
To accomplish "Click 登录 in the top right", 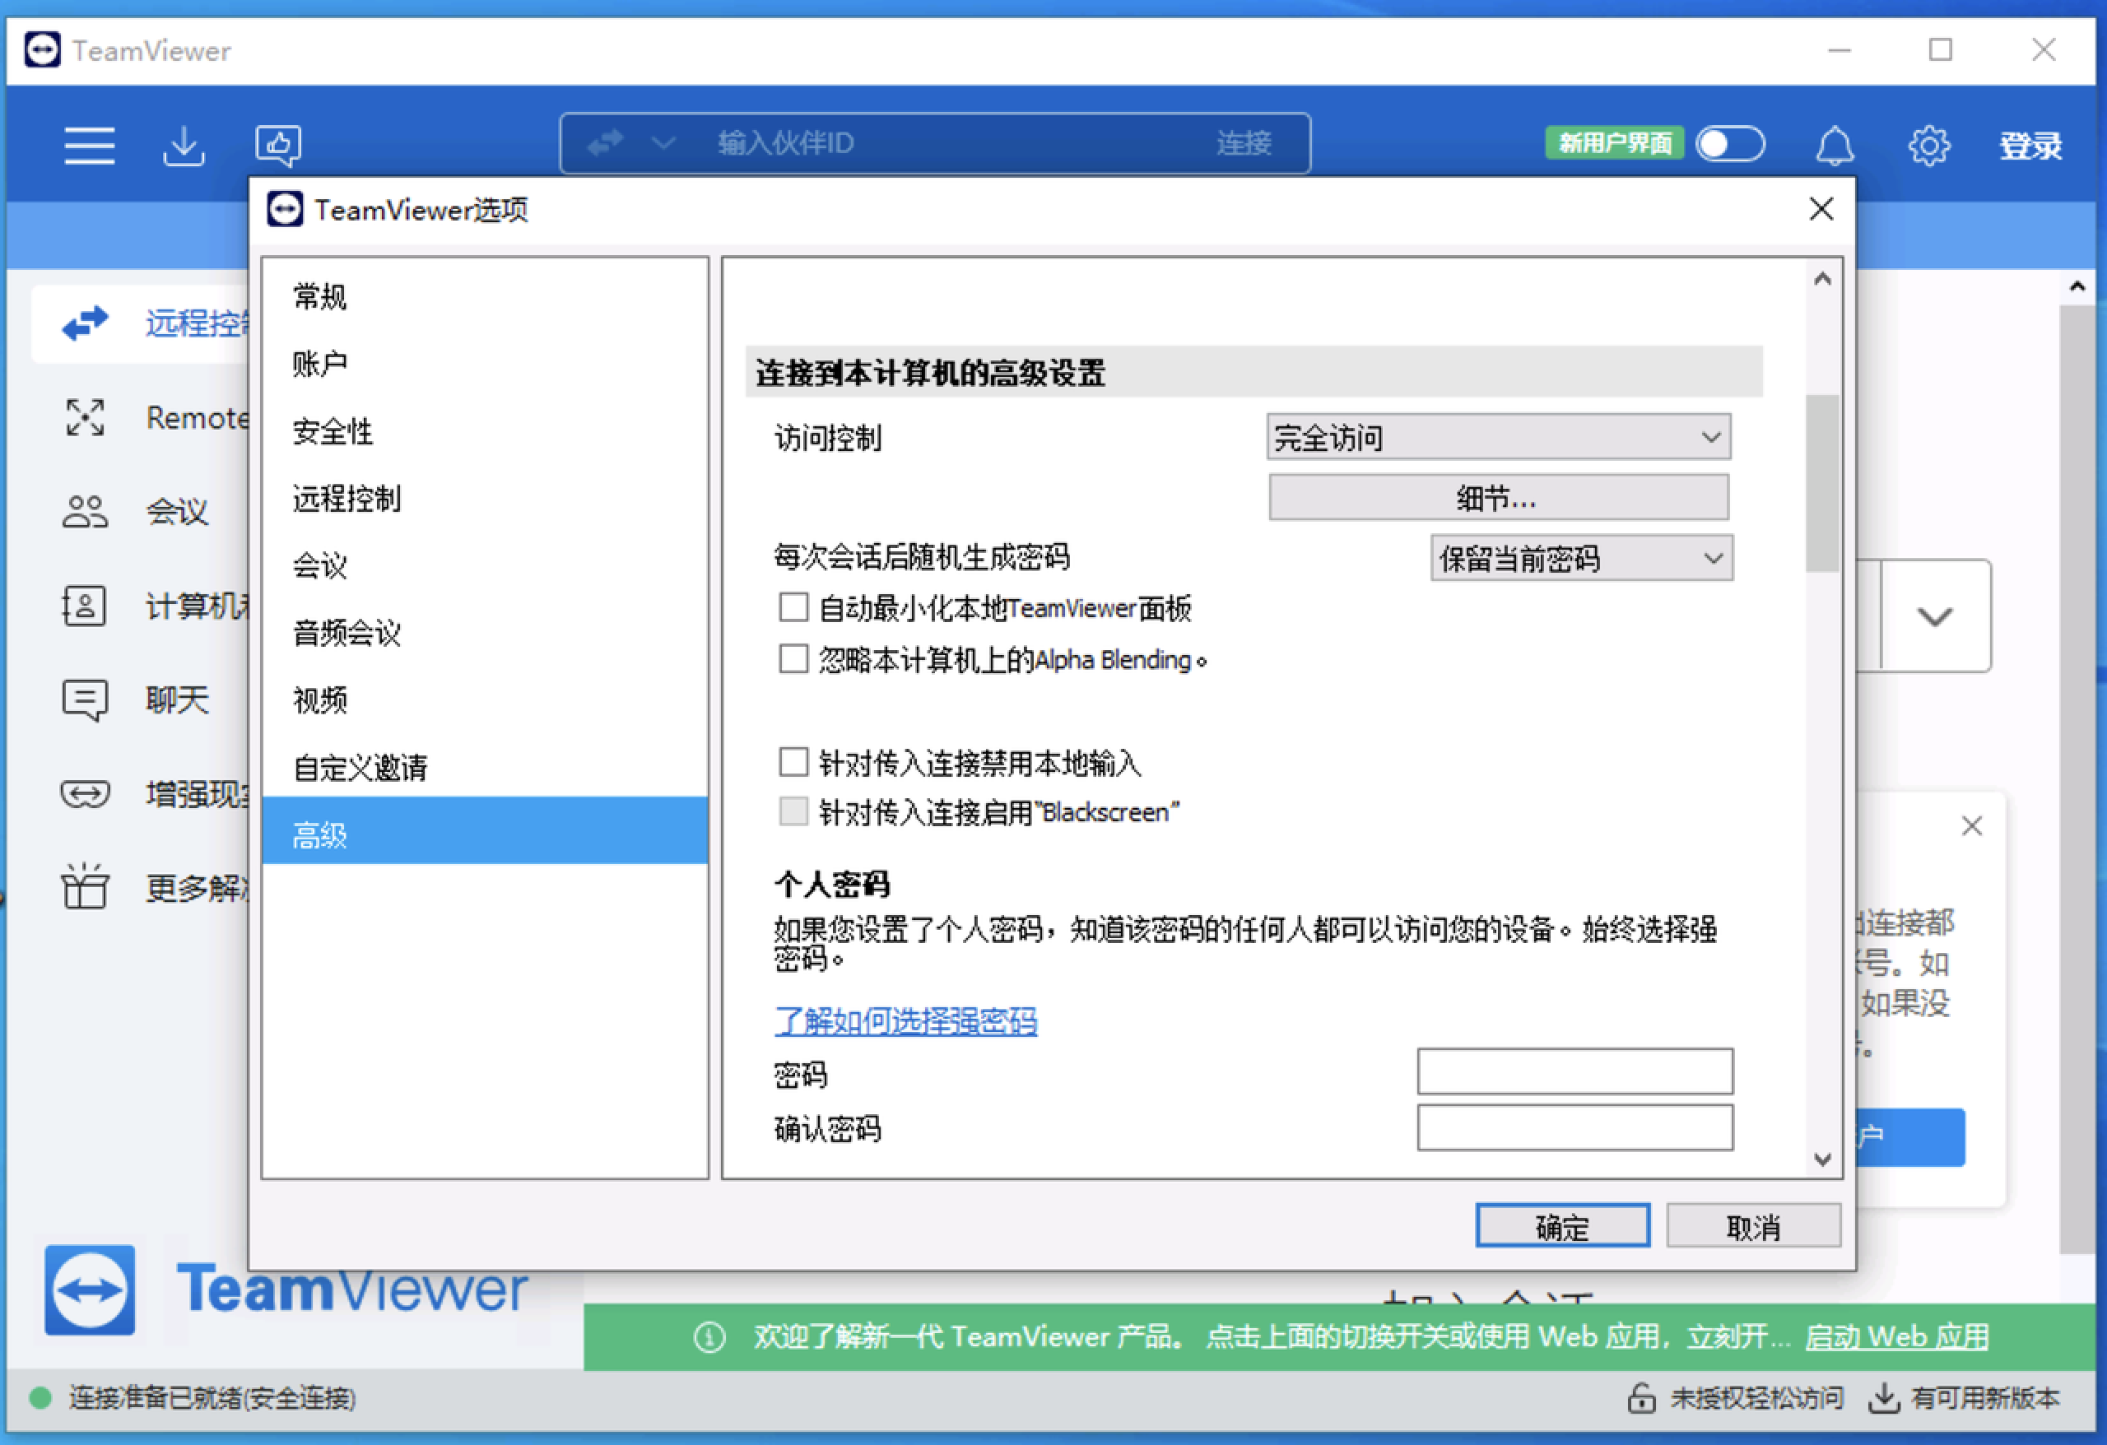I will 2030,145.
